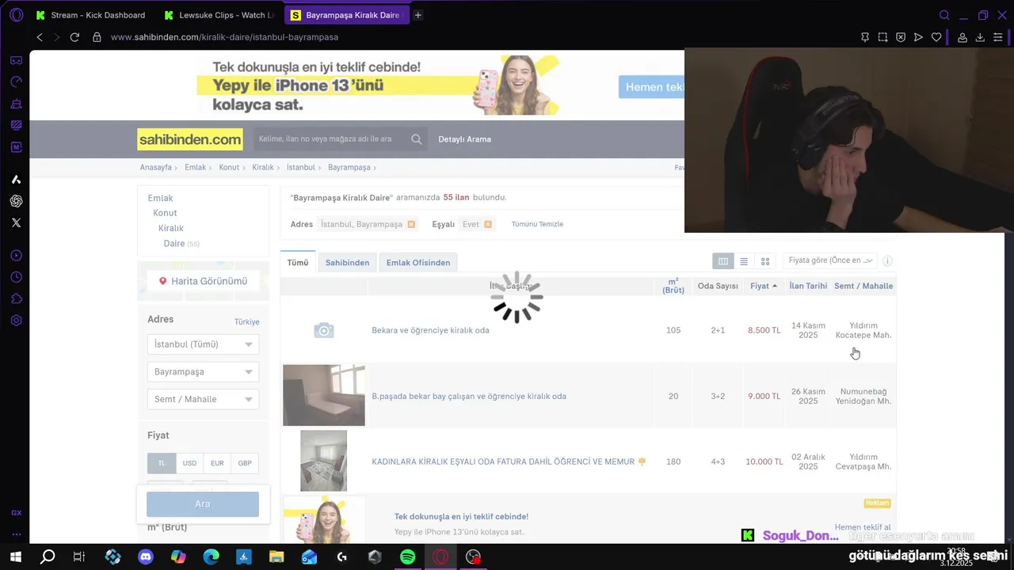Click the Ara search button

coord(203,504)
